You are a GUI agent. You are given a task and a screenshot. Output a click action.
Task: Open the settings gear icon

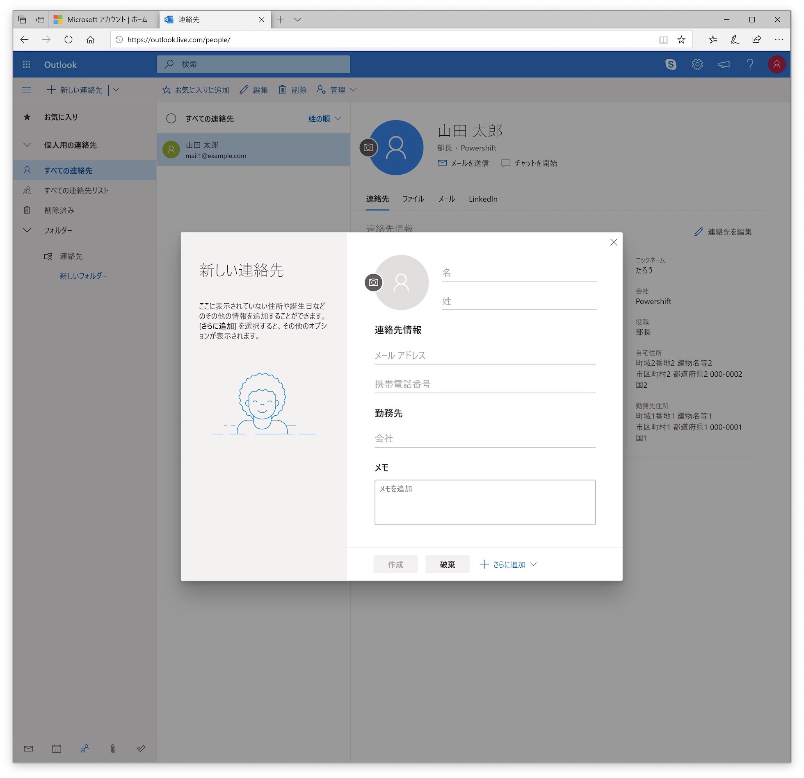697,64
